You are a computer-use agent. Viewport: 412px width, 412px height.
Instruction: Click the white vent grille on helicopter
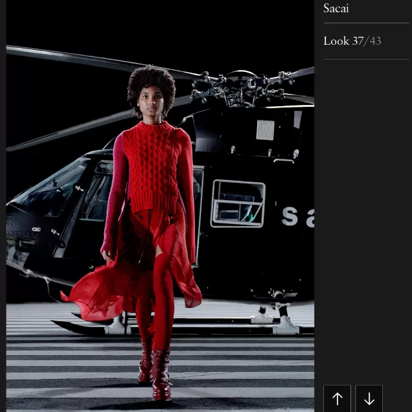point(265,130)
